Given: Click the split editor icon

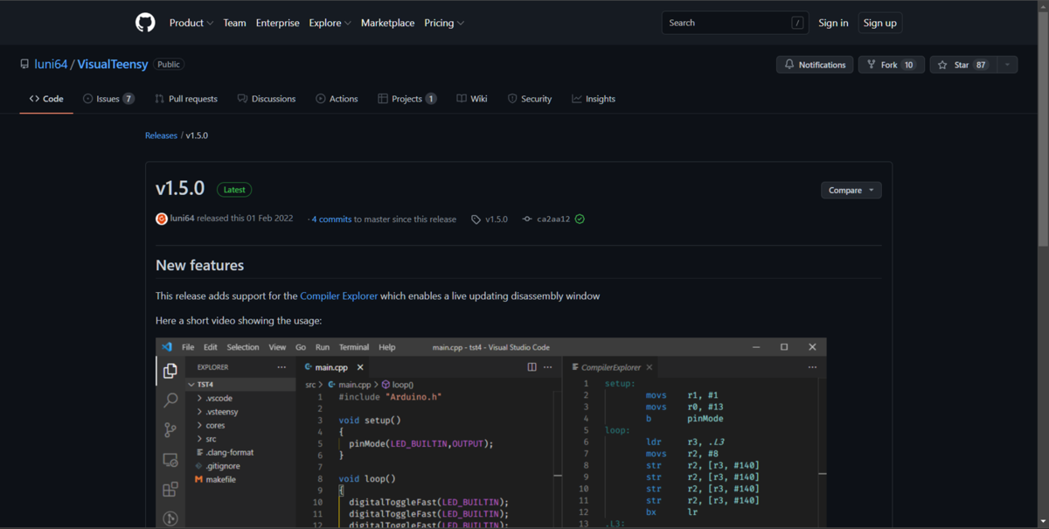Looking at the screenshot, I should (x=531, y=367).
